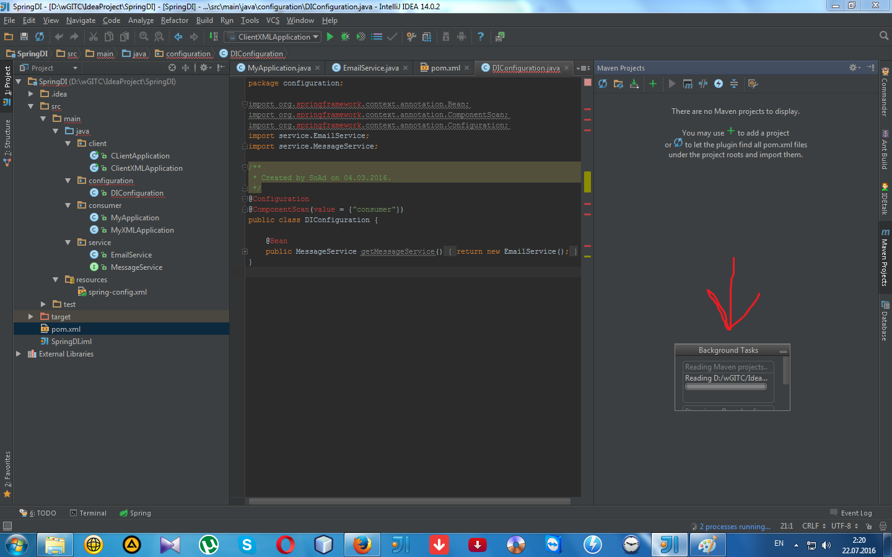Screen dimensions: 892x557
Task: Open the Terminal tool window
Action: pyautogui.click(x=88, y=513)
